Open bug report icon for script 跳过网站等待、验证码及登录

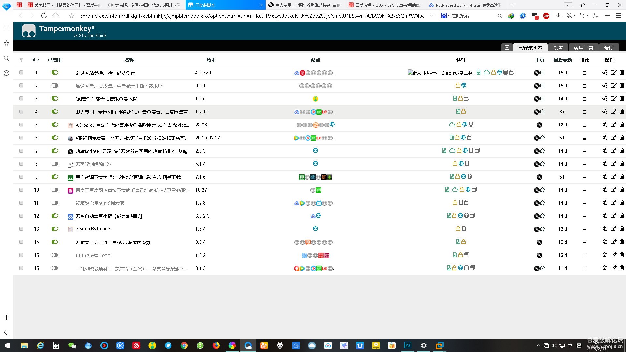[x=604, y=72]
